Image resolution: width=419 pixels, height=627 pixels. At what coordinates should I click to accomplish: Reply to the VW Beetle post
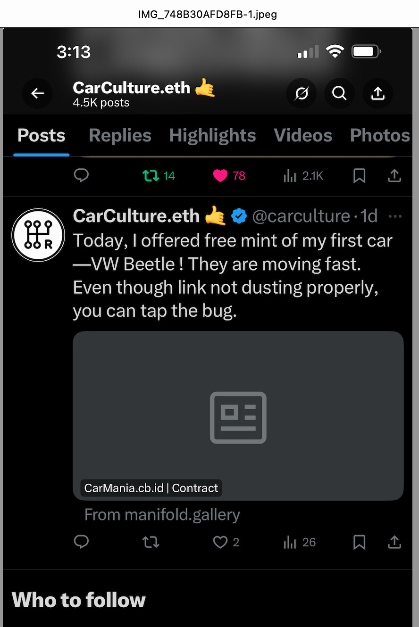pos(81,542)
